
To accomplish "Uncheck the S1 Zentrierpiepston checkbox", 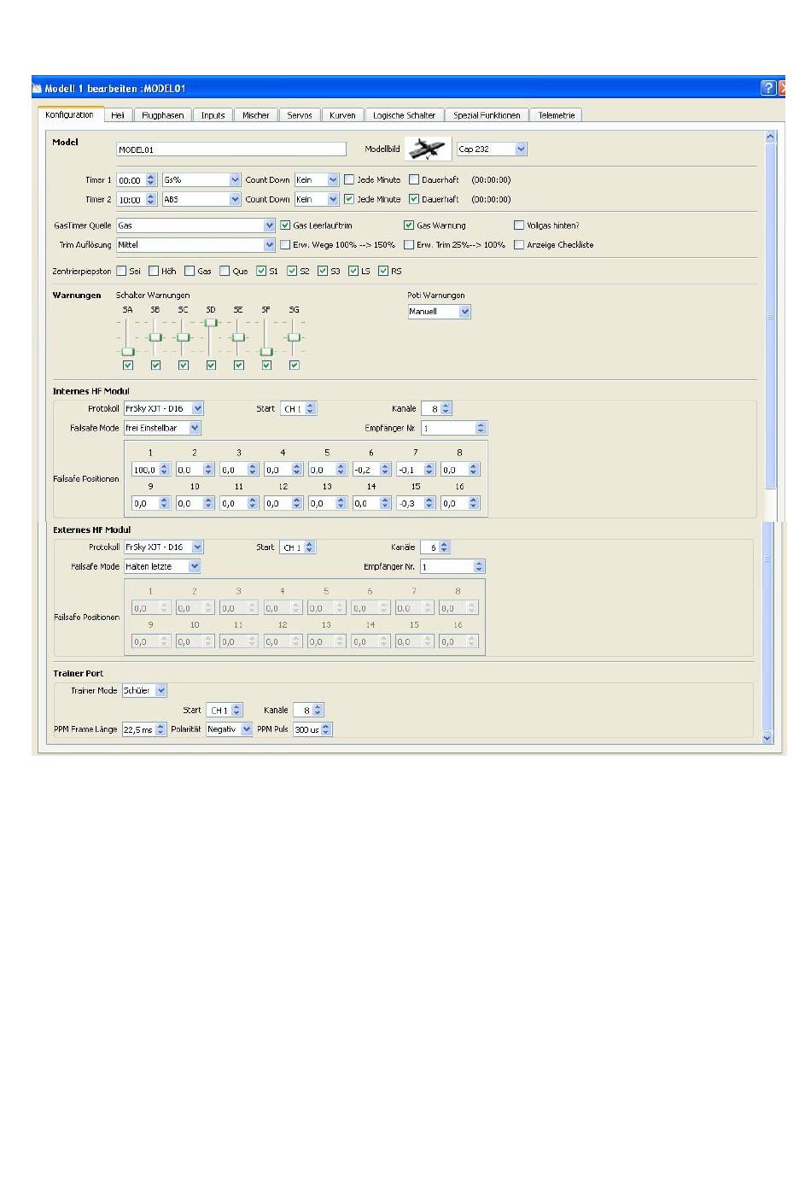I will (261, 271).
